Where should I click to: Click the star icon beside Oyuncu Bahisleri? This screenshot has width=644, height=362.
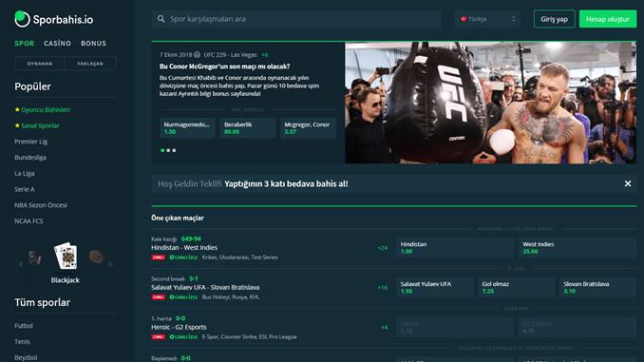pos(17,109)
